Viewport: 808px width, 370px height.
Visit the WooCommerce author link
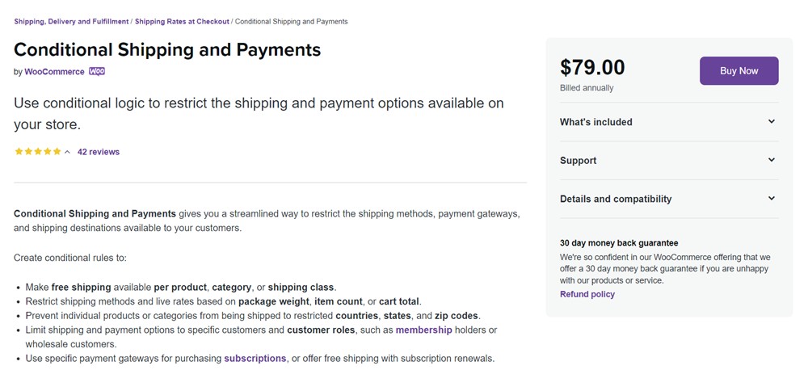(54, 72)
